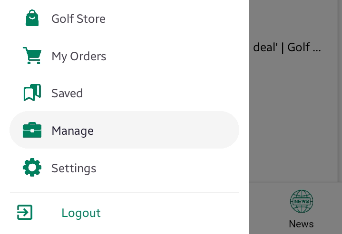Select My Orders in the drawer
This screenshot has width=342, height=234.
[x=79, y=56]
